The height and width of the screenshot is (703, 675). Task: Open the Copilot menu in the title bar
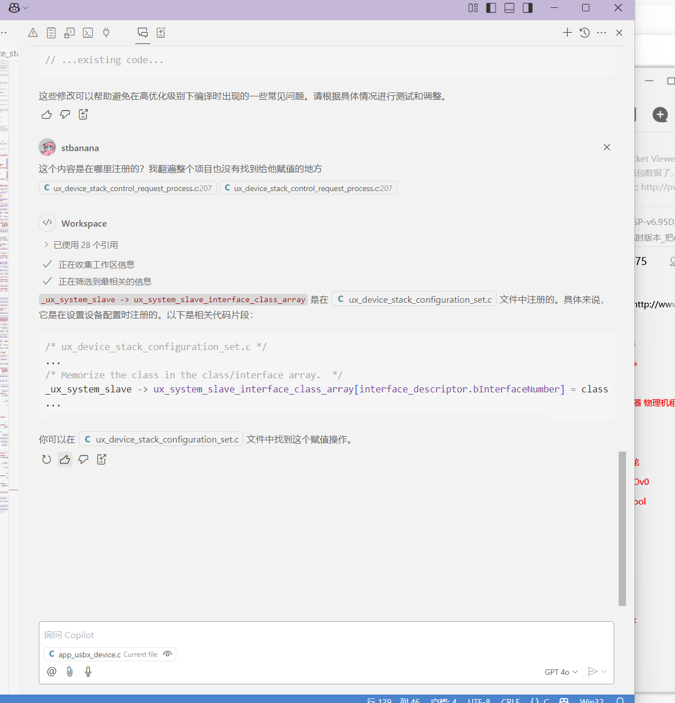(x=18, y=8)
